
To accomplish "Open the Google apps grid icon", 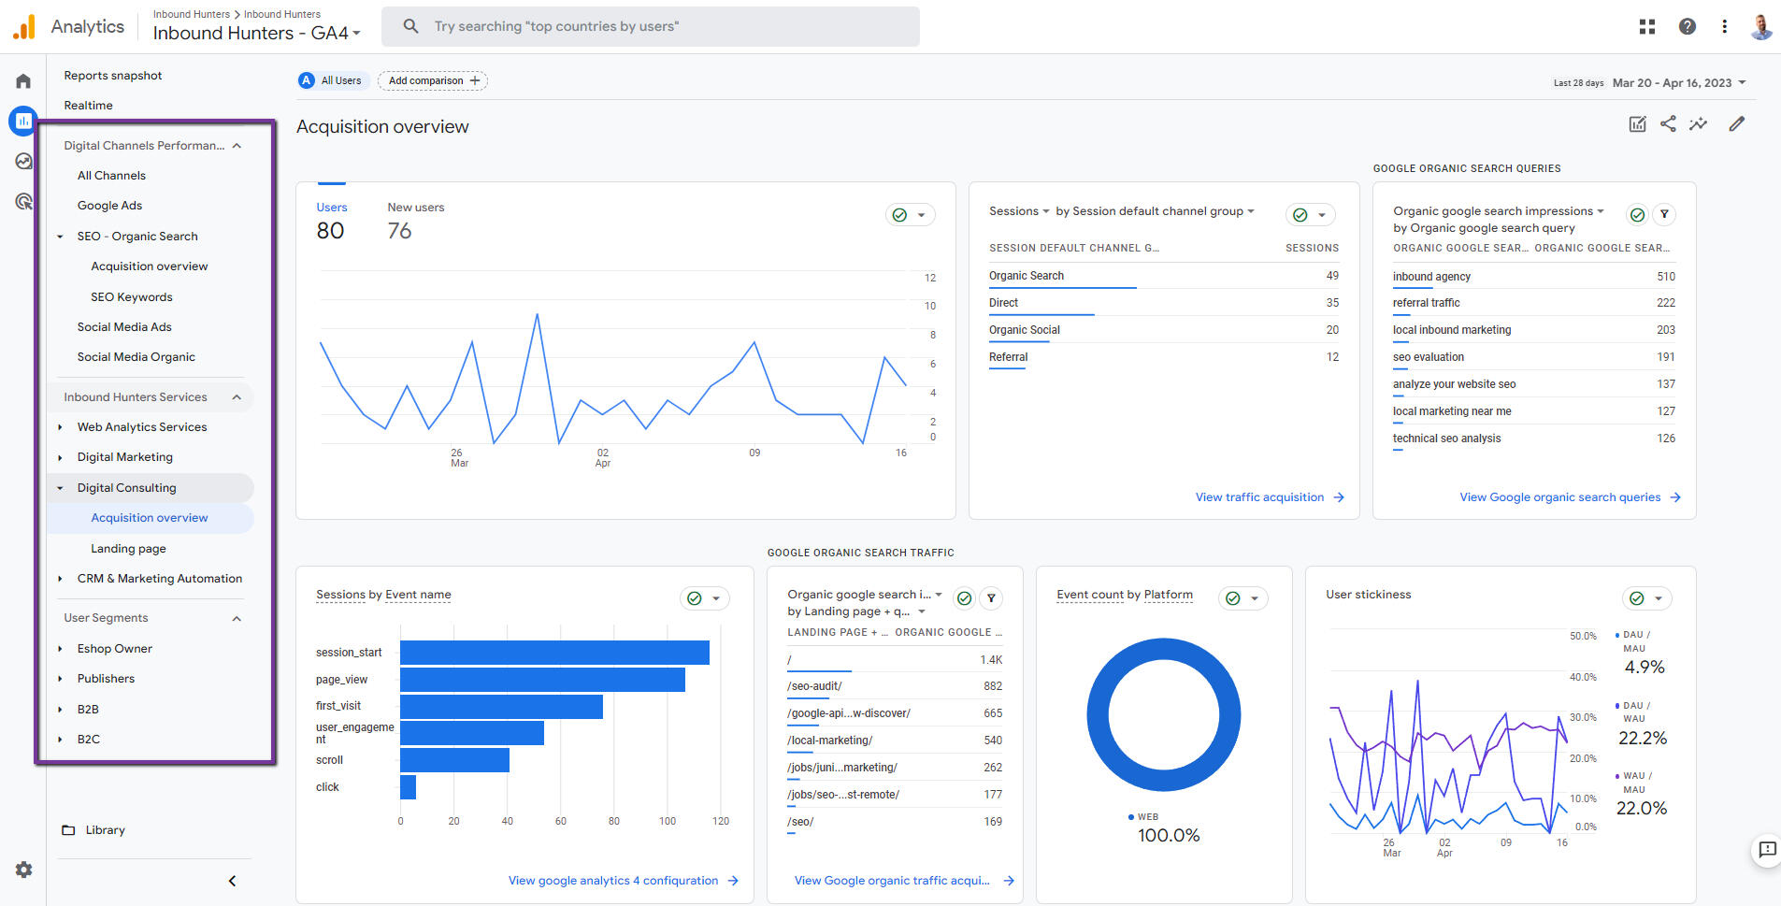I will point(1647,26).
